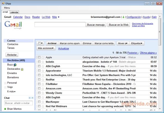This screenshot has width=164, height=113.
Task: Click the mail search input field
Action: pos(60,24)
